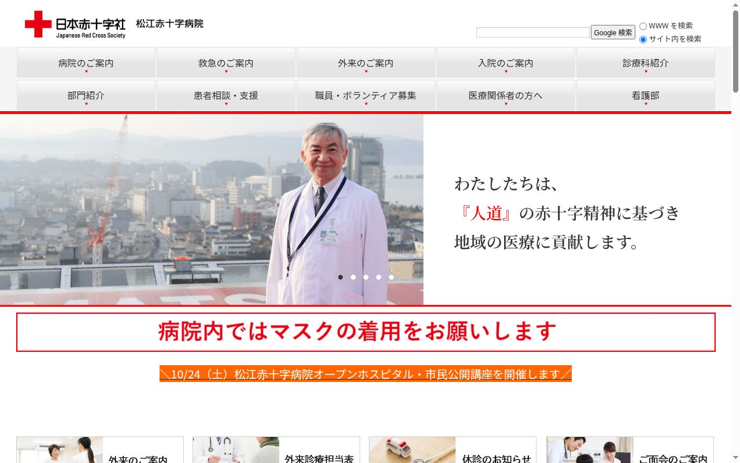Jump to the second carousel slide dot
Viewport: 740px width, 463px height.
[353, 277]
